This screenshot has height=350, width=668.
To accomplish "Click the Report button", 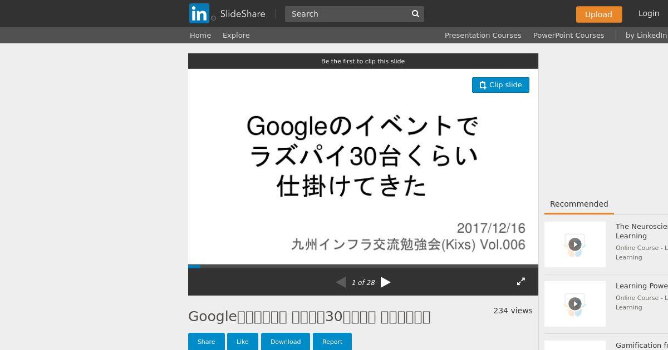I will 332,342.
